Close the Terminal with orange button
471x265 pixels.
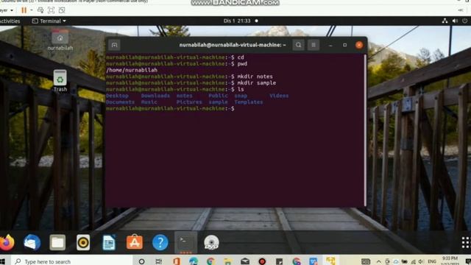[x=359, y=45]
